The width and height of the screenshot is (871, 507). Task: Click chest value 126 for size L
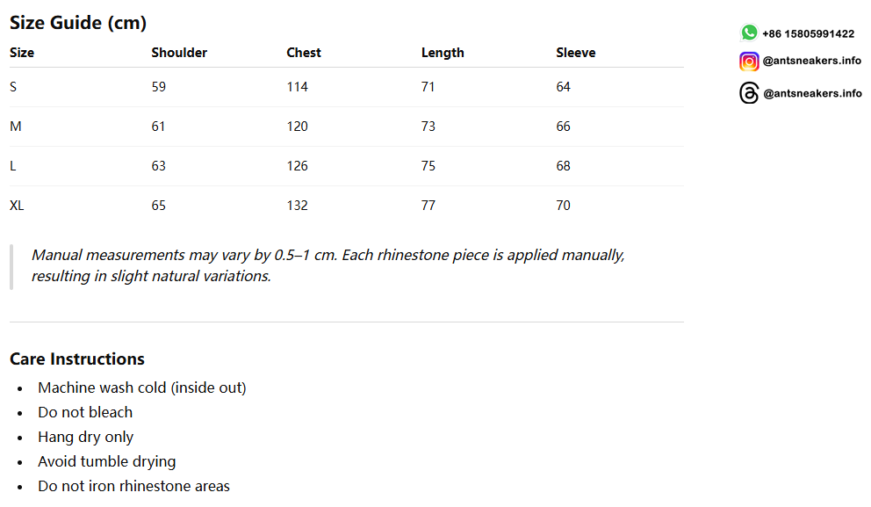[297, 166]
